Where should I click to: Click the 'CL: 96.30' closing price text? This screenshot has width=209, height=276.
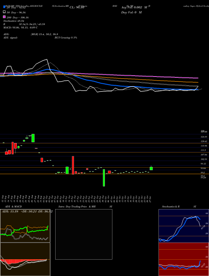tap(77, 8)
